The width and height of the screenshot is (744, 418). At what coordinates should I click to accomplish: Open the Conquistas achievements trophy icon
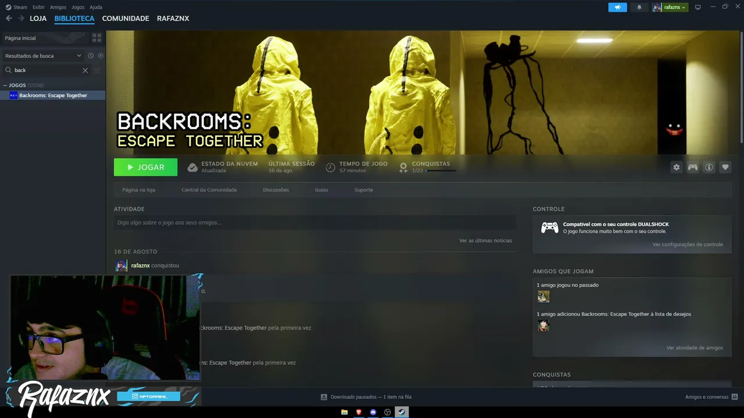click(403, 167)
